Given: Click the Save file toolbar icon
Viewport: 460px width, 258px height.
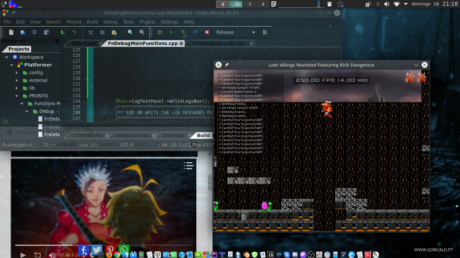Looking at the screenshot, I should 34,32.
